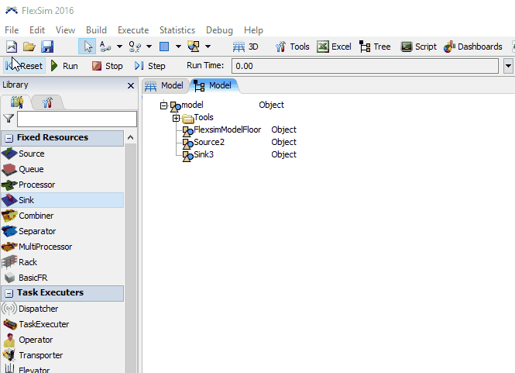This screenshot has height=373, width=515.
Task: Open the Statistics menu
Action: pyautogui.click(x=177, y=30)
